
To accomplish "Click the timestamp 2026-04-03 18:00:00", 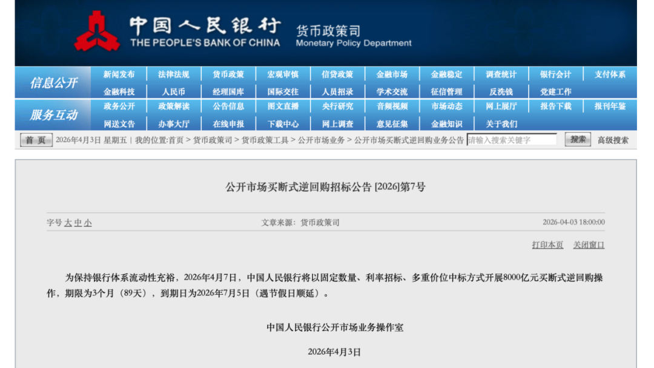I will click(x=573, y=223).
